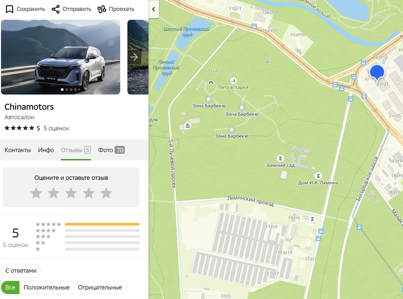Click the Лето в парке tree icon
Viewport: 403px width, 299px height.
[x=233, y=81]
